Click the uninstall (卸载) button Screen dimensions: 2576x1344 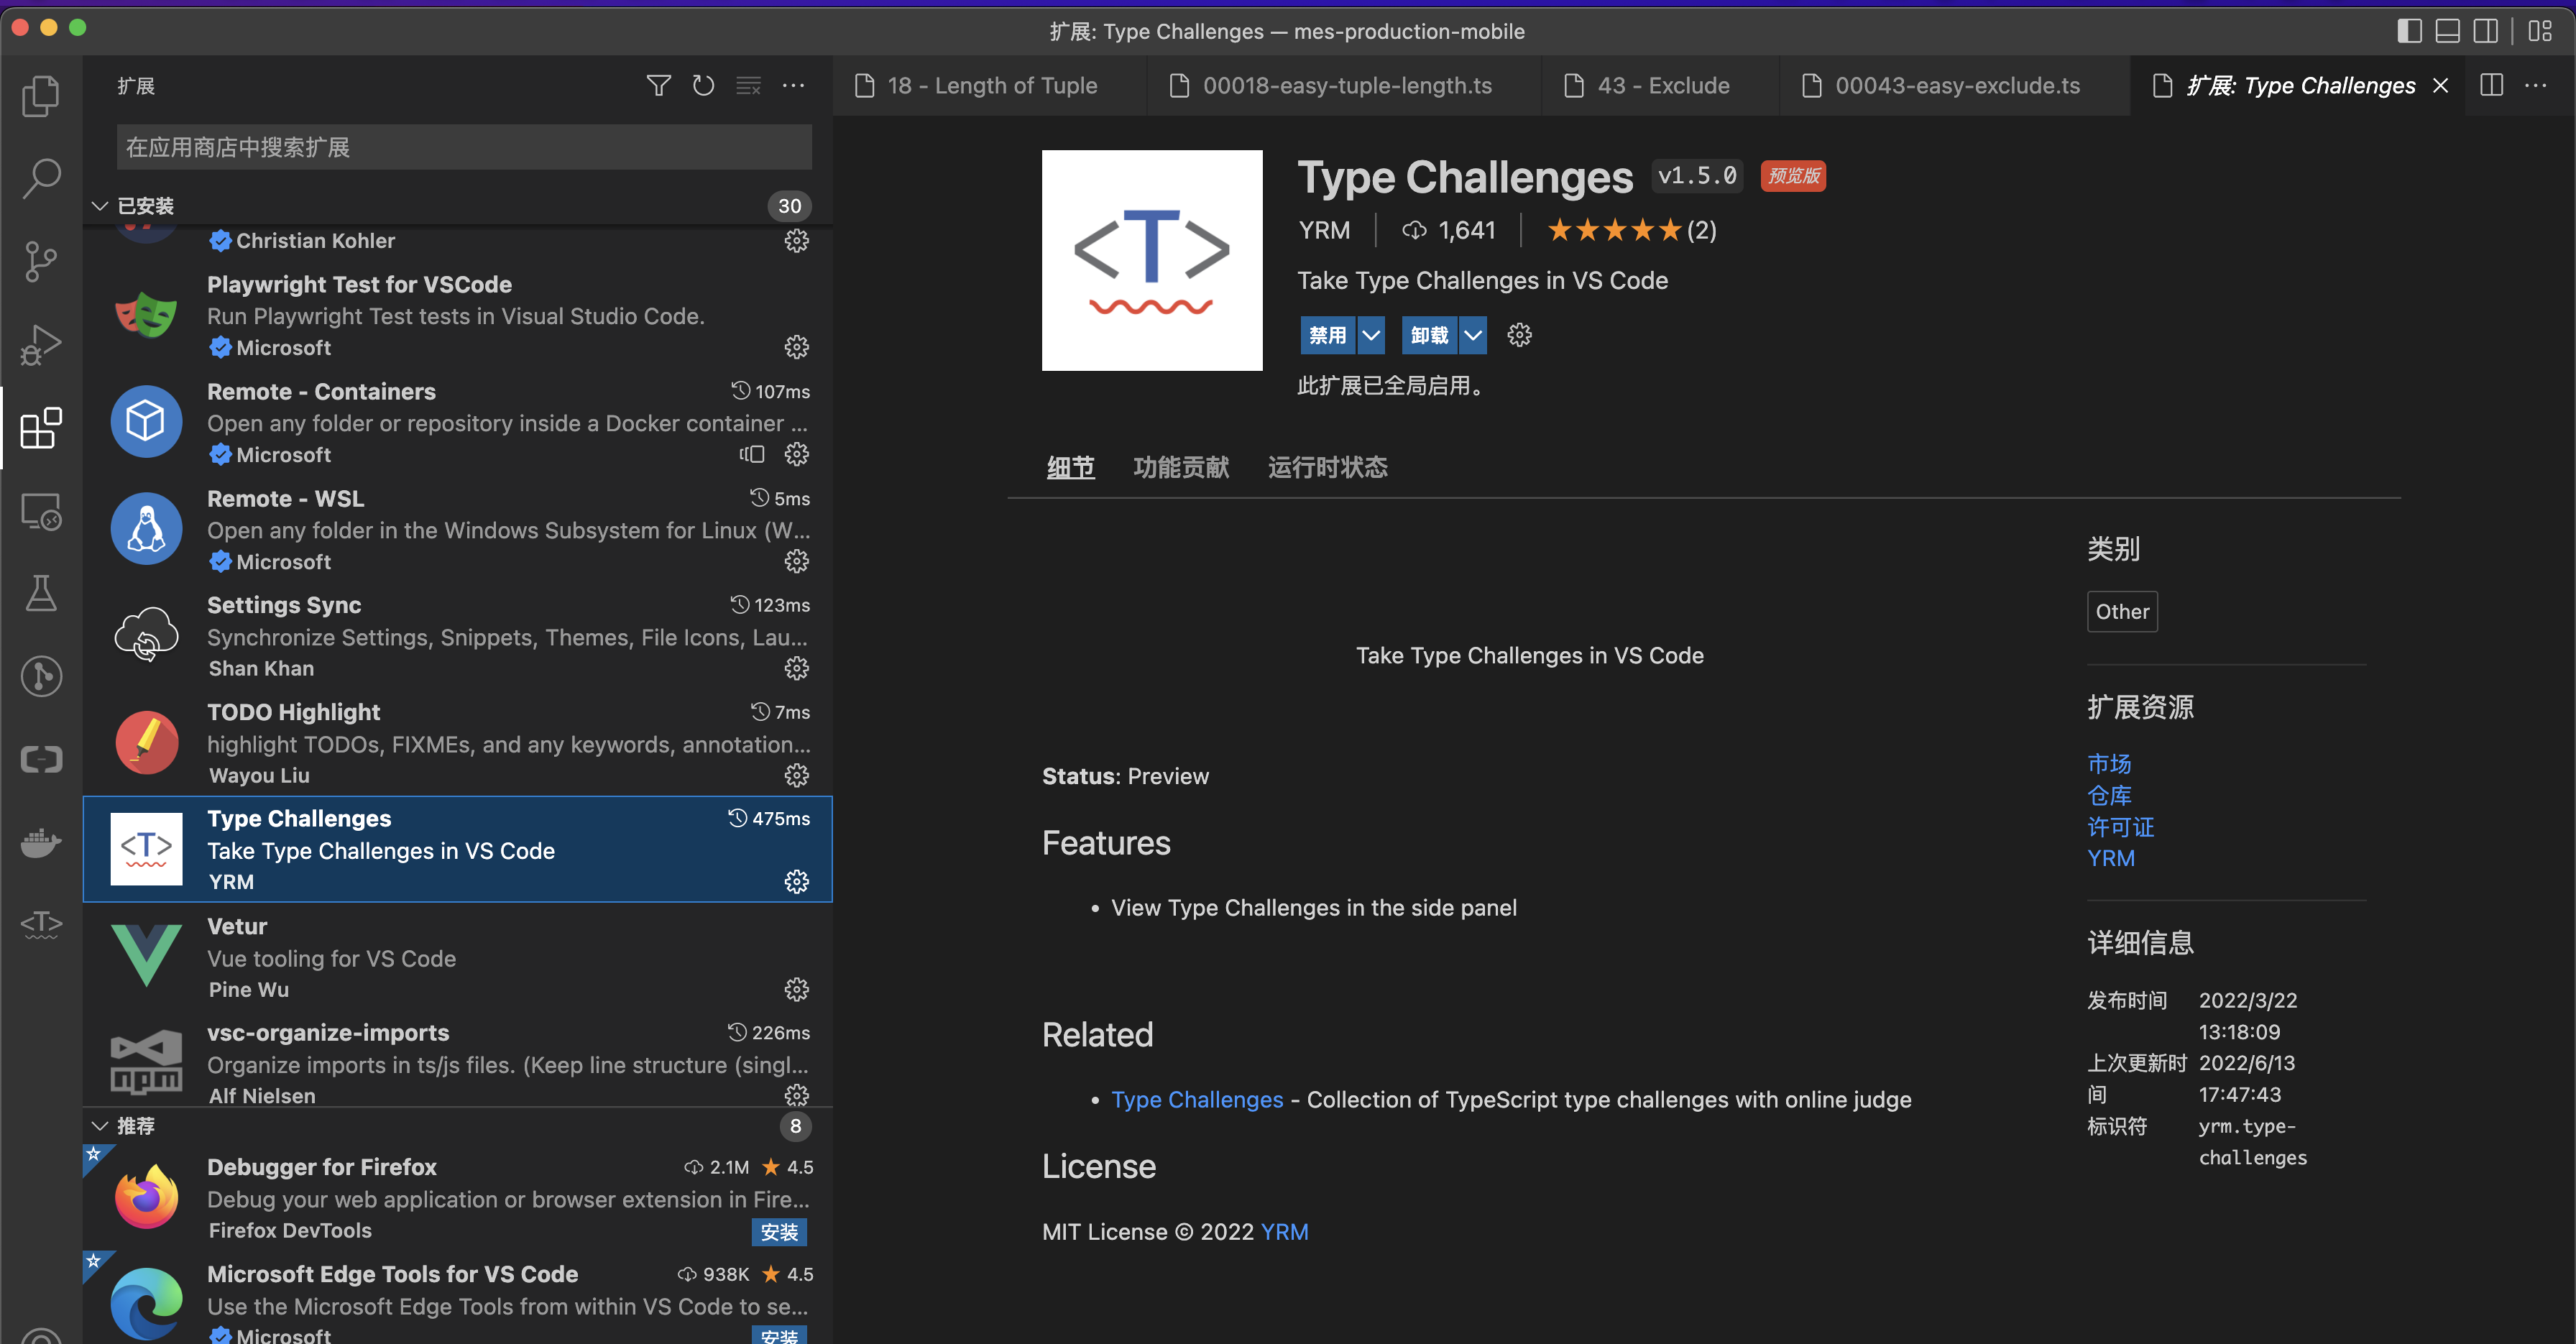pos(1429,335)
